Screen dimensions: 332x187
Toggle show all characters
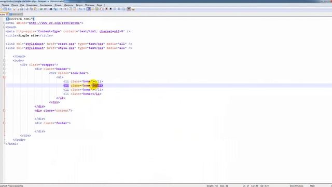[x=84, y=9]
